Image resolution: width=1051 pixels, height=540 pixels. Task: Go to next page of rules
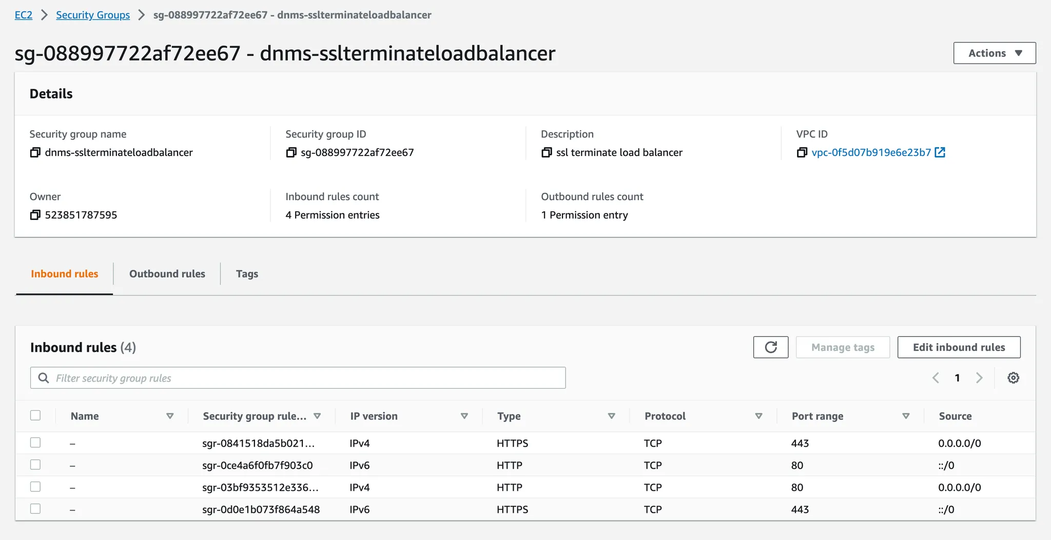point(979,378)
